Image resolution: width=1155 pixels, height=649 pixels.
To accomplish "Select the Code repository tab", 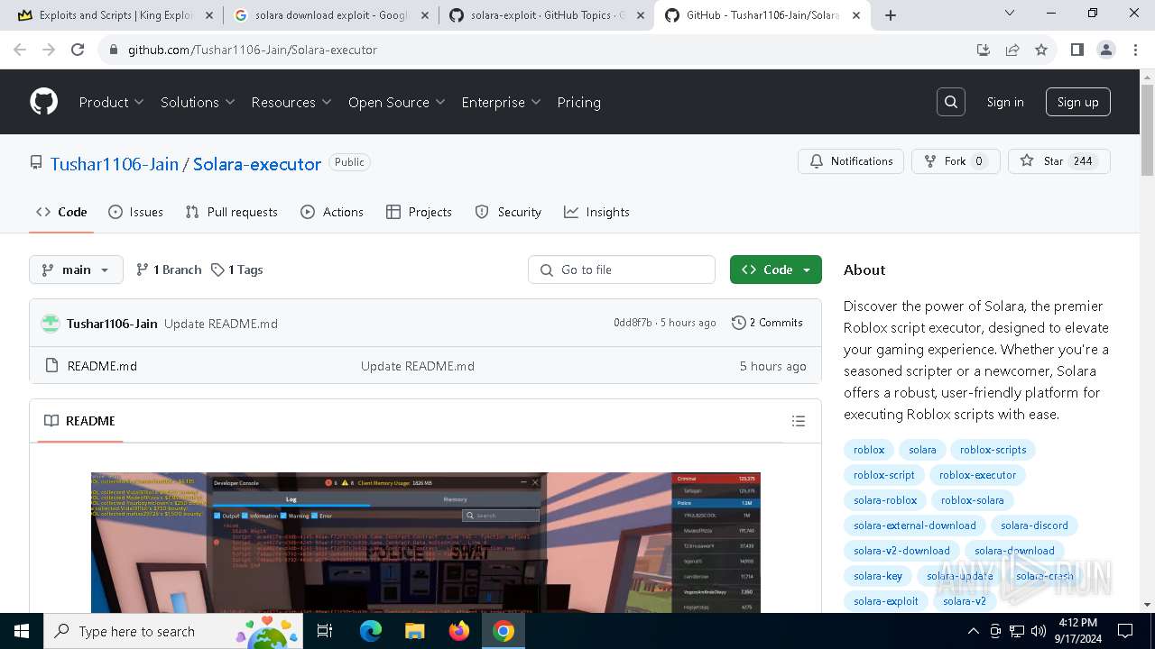I will [61, 212].
